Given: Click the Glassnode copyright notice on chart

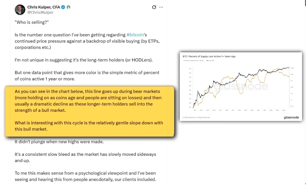Looking at the screenshot, I should [x=196, y=118].
